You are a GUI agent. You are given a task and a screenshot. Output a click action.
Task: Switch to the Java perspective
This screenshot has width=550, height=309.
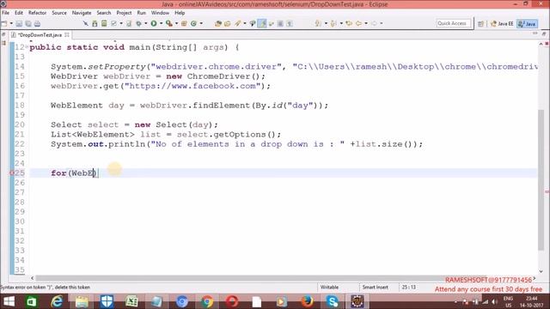pyautogui.click(x=527, y=23)
